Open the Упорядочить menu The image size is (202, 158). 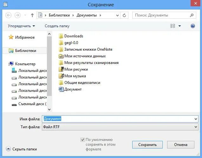pos(21,26)
